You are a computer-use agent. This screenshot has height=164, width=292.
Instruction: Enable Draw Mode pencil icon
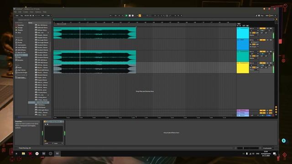point(256,15)
